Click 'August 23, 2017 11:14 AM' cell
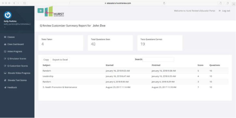The width and height of the screenshot is (236, 118). click(x=118, y=87)
